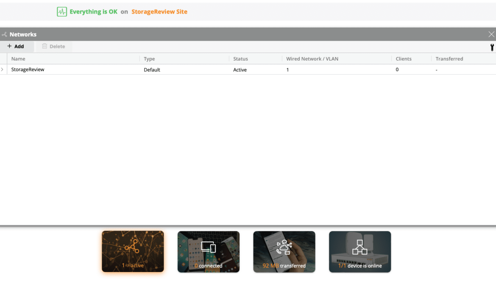Sort by Type column header
Screen dimensions: 496x281
click(149, 59)
